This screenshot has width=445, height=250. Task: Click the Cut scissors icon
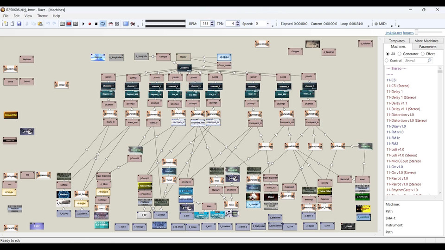[x=27, y=24]
